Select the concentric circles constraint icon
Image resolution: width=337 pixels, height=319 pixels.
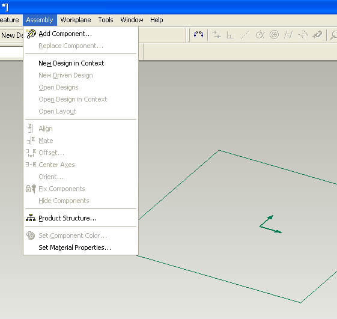coord(275,35)
